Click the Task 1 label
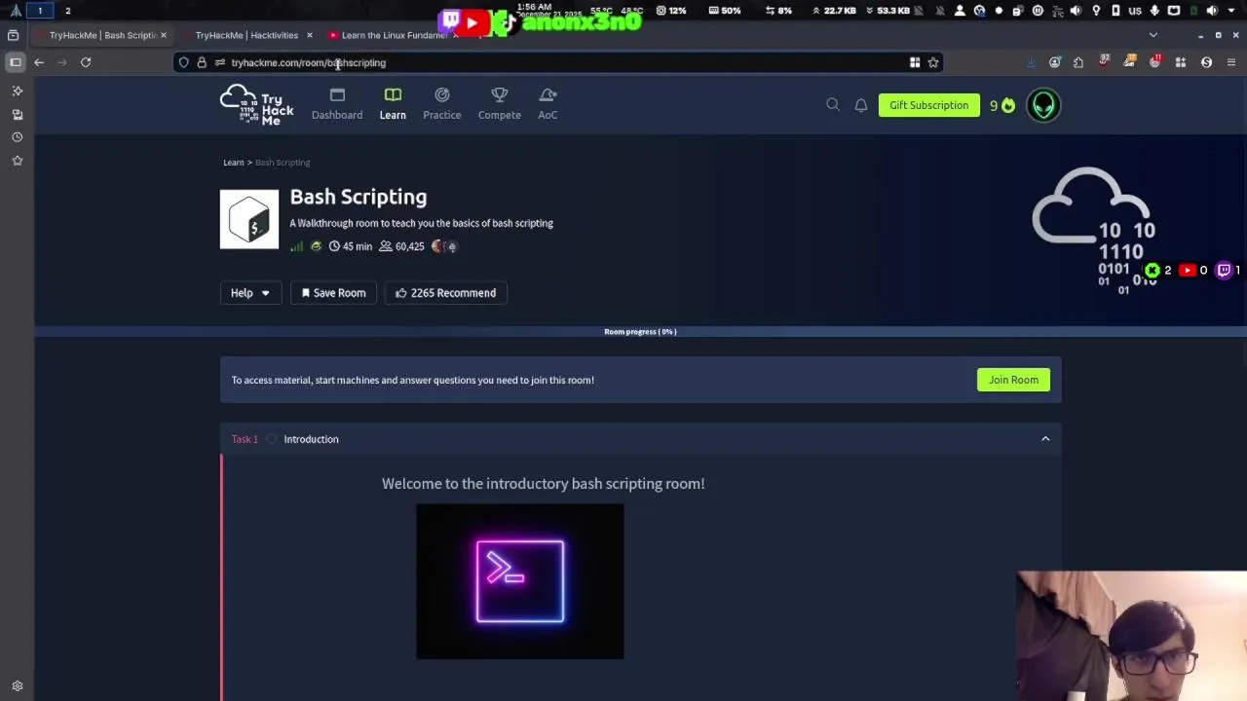Screen dimensions: 1247x701 [245, 439]
